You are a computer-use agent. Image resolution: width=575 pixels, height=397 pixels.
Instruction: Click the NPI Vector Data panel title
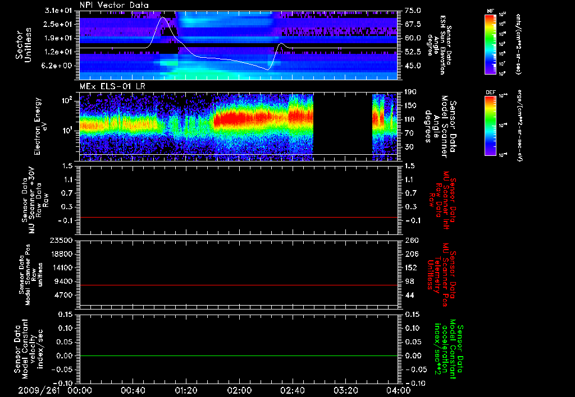[x=114, y=5]
